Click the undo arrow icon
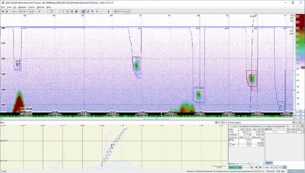Screen dimensions: 305x173 tap(51, 11)
